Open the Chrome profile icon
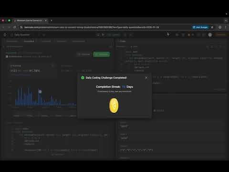This screenshot has height=172, width=229. (220, 27)
